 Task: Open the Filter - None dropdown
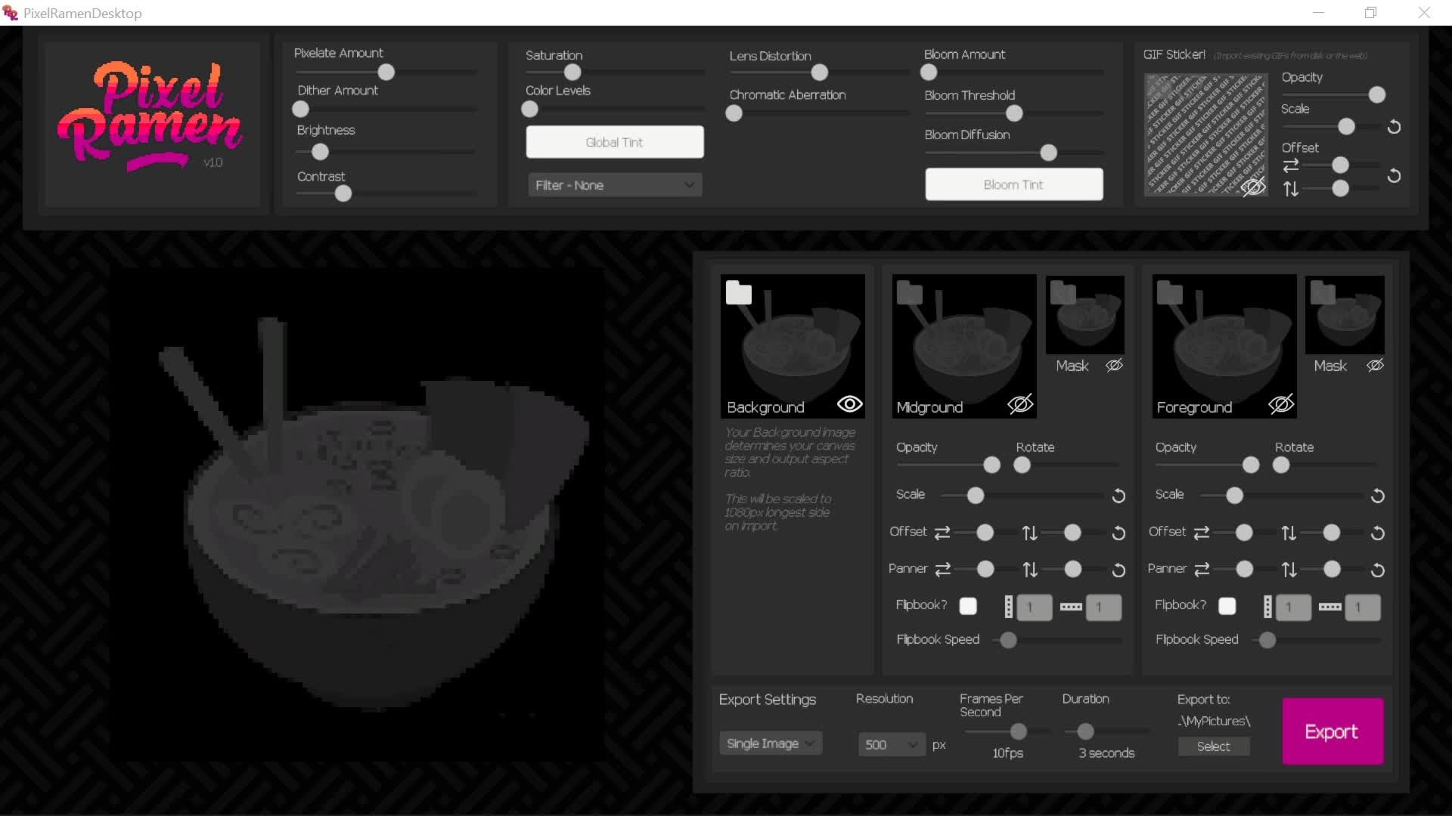pos(615,185)
